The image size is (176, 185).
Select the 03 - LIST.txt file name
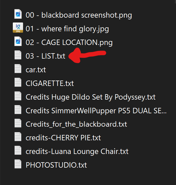click(x=46, y=56)
